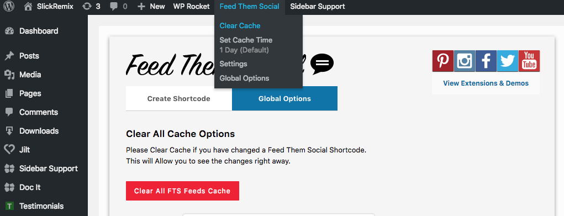
Task: Open Testimonials in the sidebar
Action: pyautogui.click(x=41, y=206)
